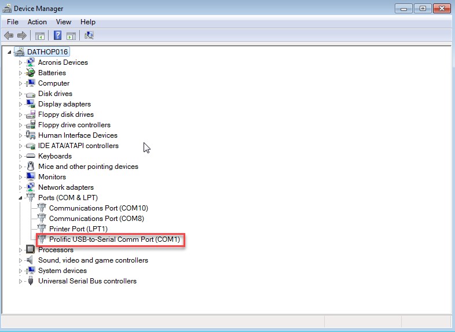Expand the Acronis Devices node

coord(20,62)
